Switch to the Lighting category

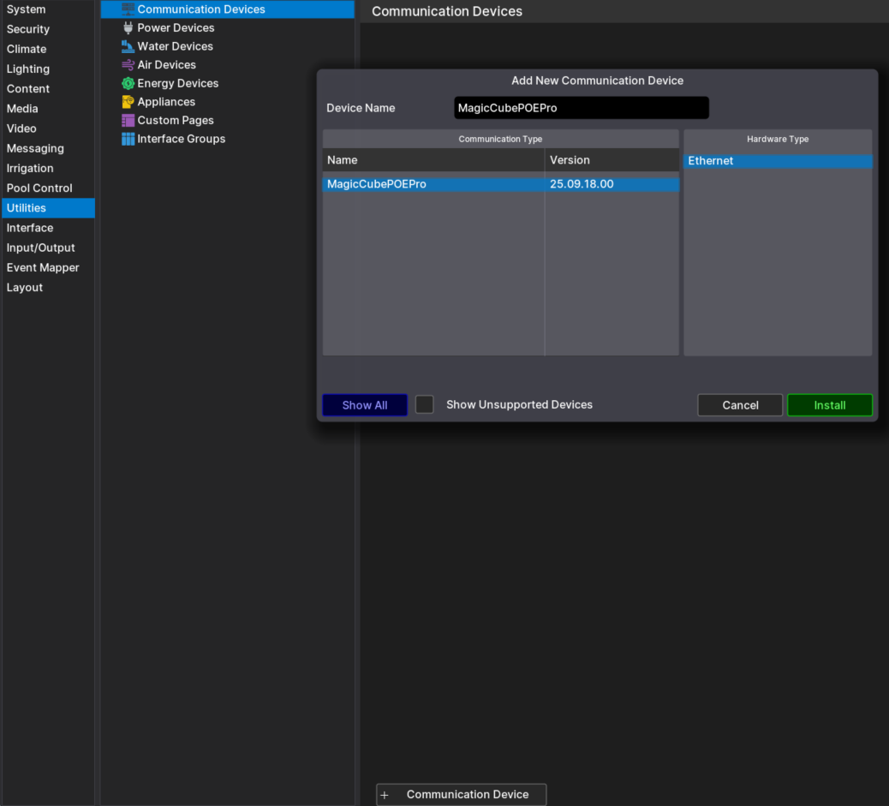28,69
